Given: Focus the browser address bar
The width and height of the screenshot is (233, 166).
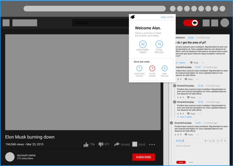Looking at the screenshot, I should (x=95, y=9).
